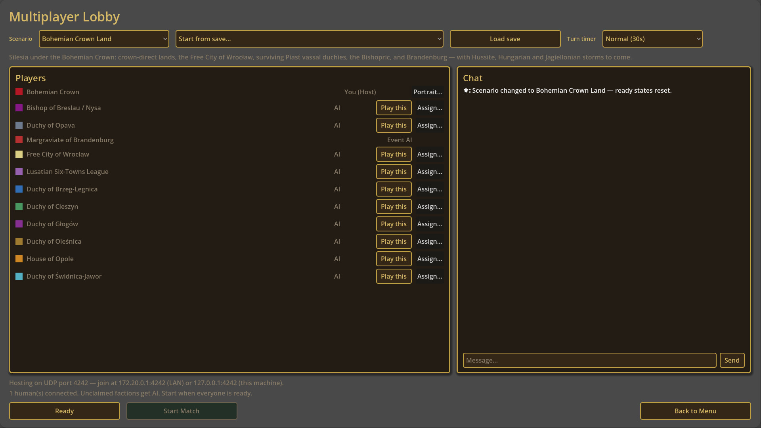Click the Event AI label for Brandenburg
Viewport: 761px width, 428px height.
click(x=400, y=140)
